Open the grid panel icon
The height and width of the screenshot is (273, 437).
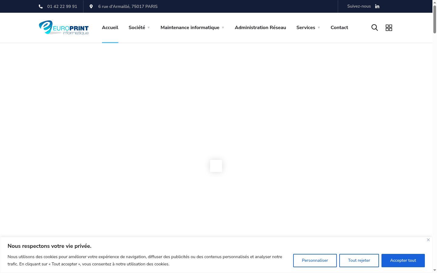pyautogui.click(x=389, y=28)
